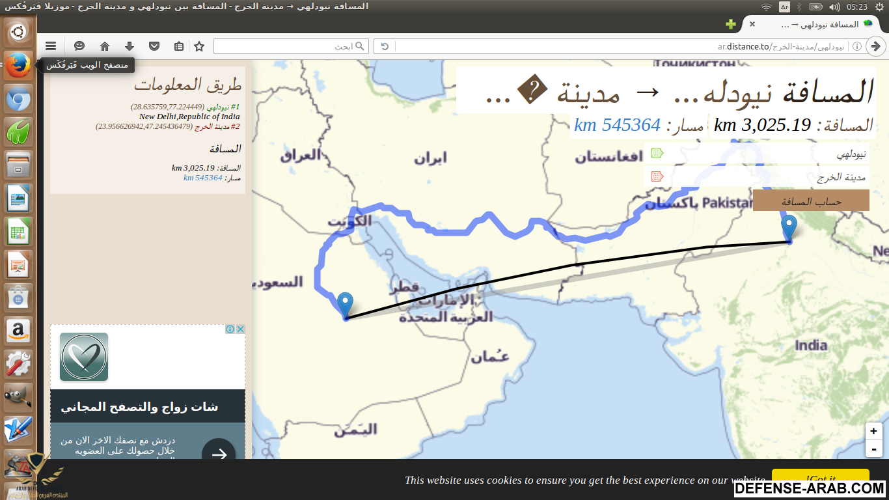
Task: Bookmark this page with the star icon
Action: (x=199, y=46)
